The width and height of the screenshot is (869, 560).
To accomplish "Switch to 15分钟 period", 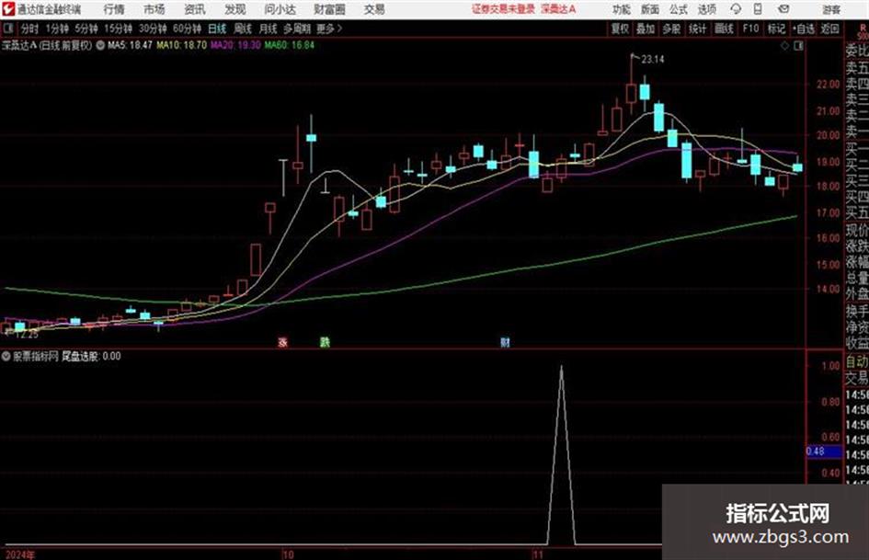I will [119, 29].
